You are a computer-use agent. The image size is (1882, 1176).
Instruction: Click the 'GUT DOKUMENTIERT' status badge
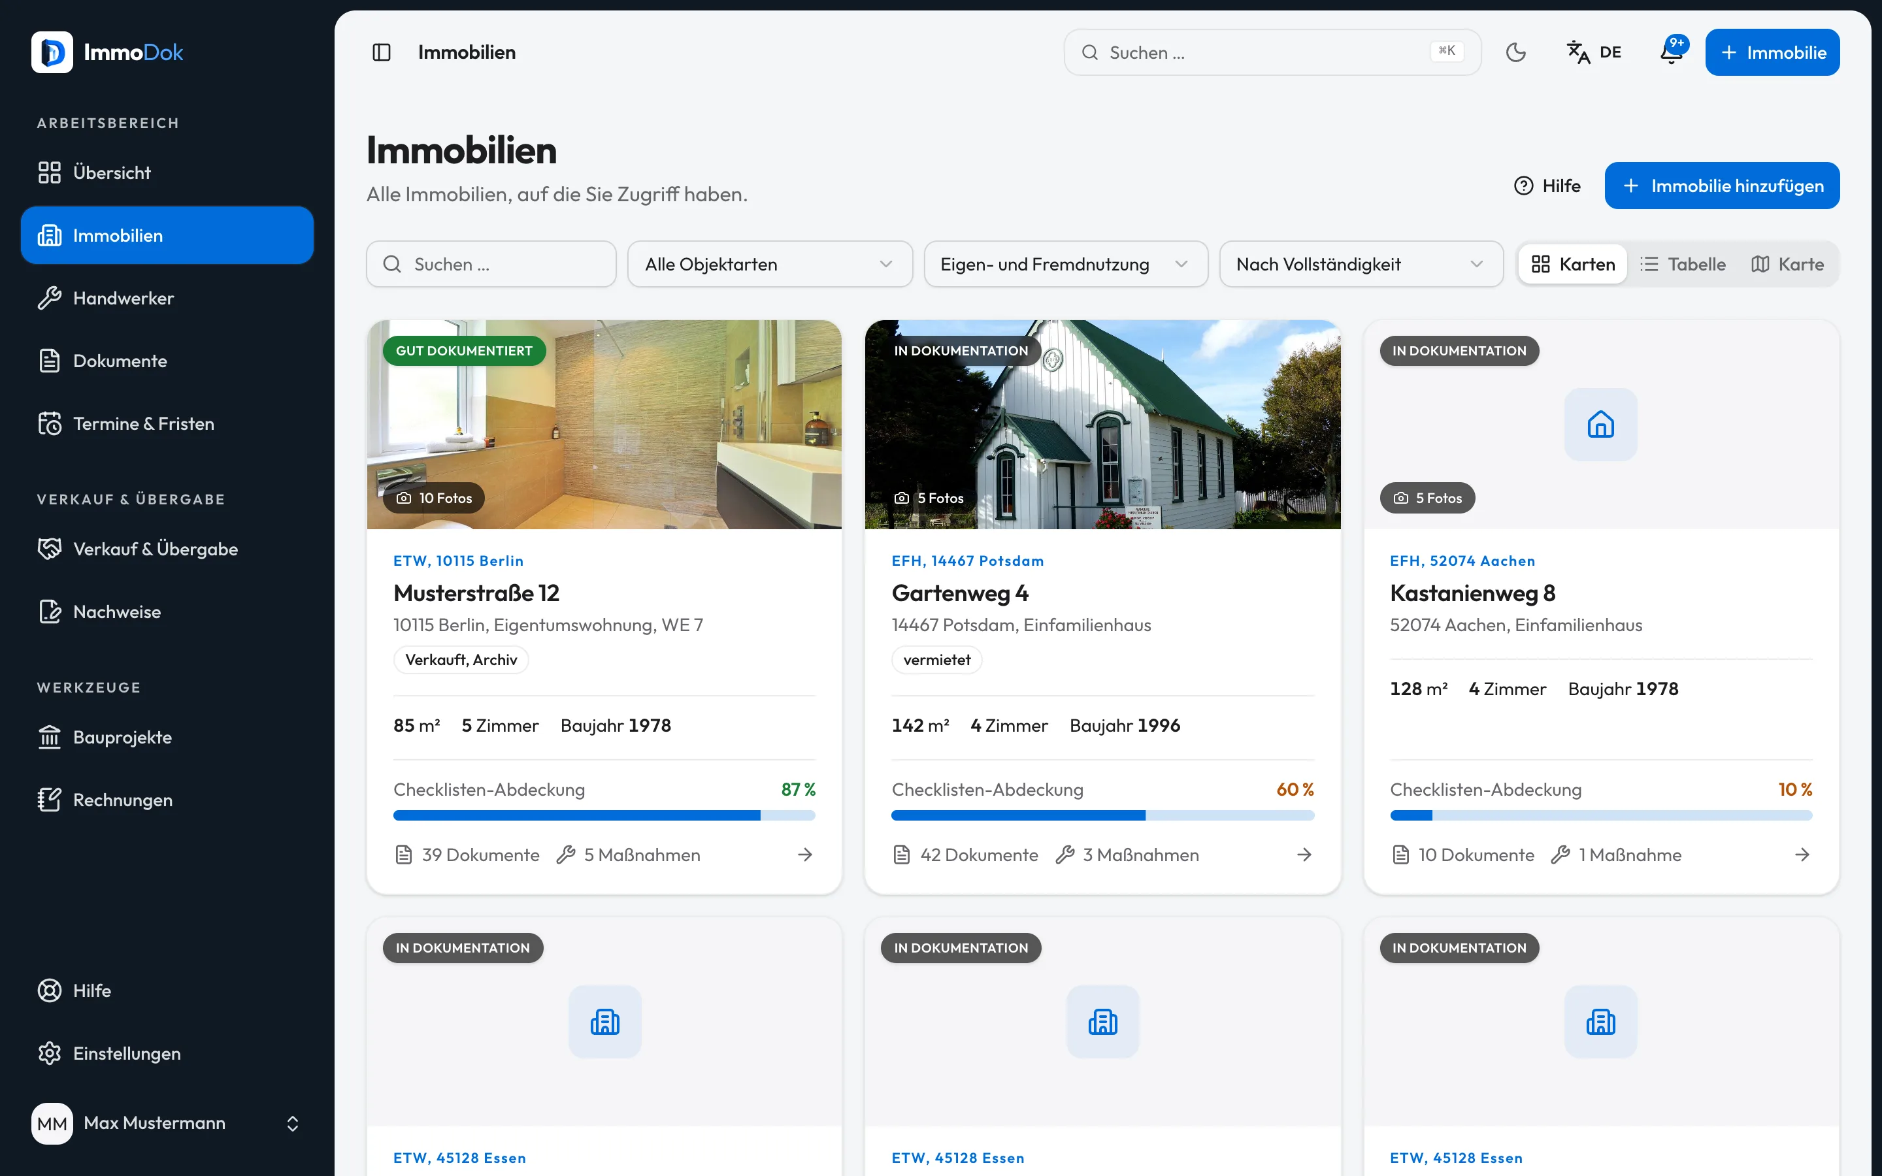pos(464,351)
